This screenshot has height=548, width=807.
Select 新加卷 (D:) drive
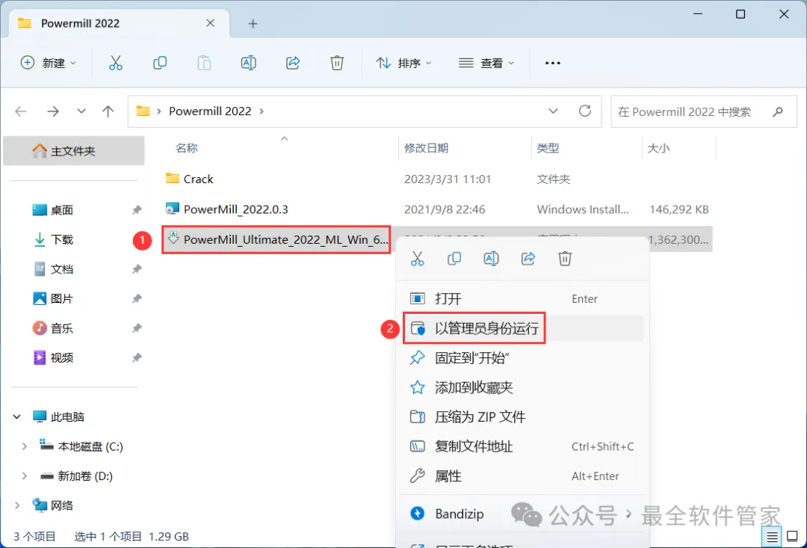[76, 476]
